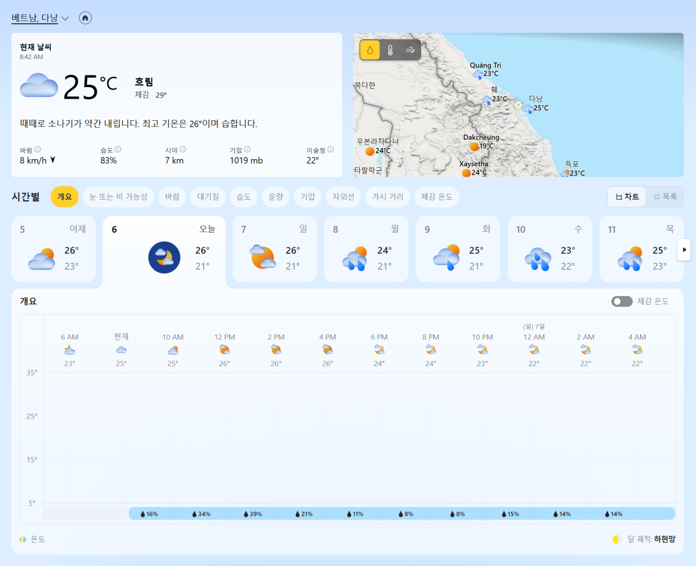Switch to 차트 view
Screen dimensions: 696x566
pos(628,197)
